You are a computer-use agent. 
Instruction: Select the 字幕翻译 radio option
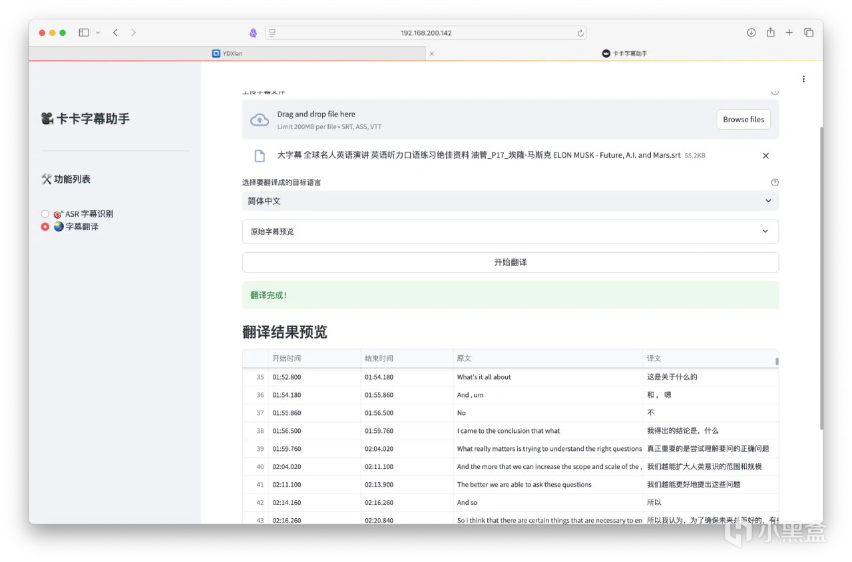(x=70, y=227)
